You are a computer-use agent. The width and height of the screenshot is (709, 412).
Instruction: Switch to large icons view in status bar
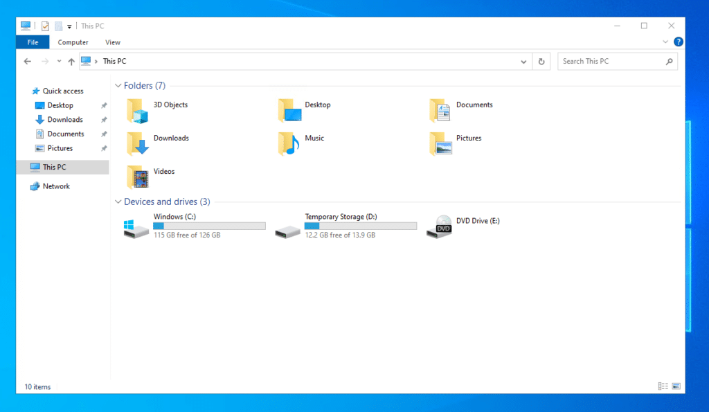click(676, 386)
